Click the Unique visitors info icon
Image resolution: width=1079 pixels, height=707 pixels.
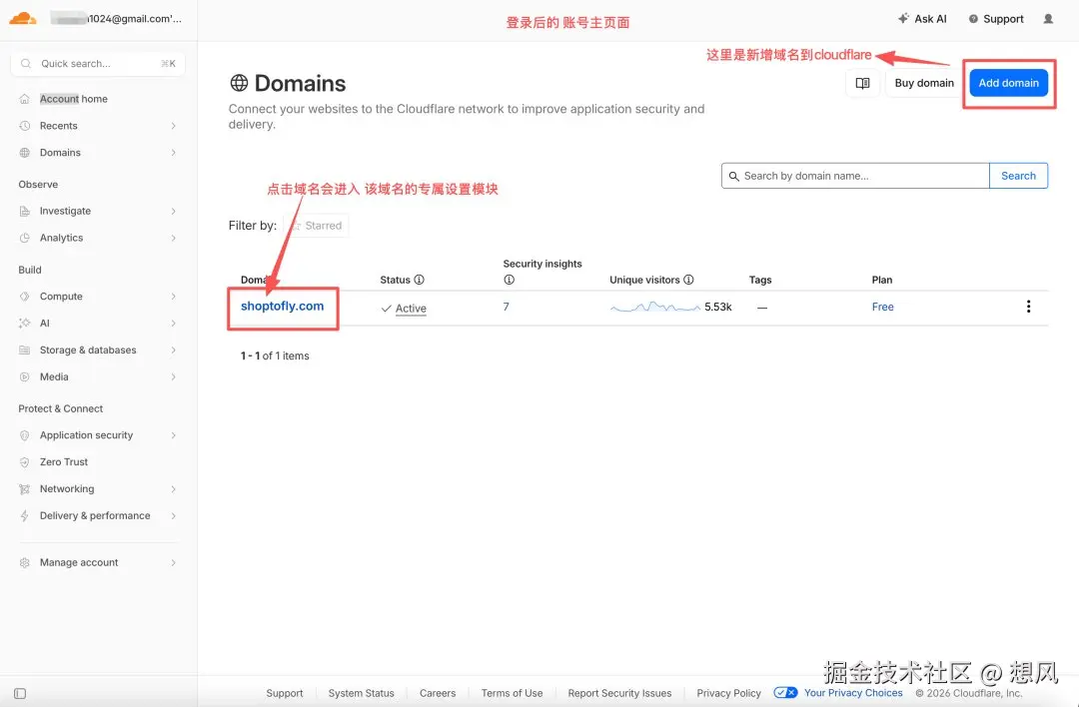(688, 280)
